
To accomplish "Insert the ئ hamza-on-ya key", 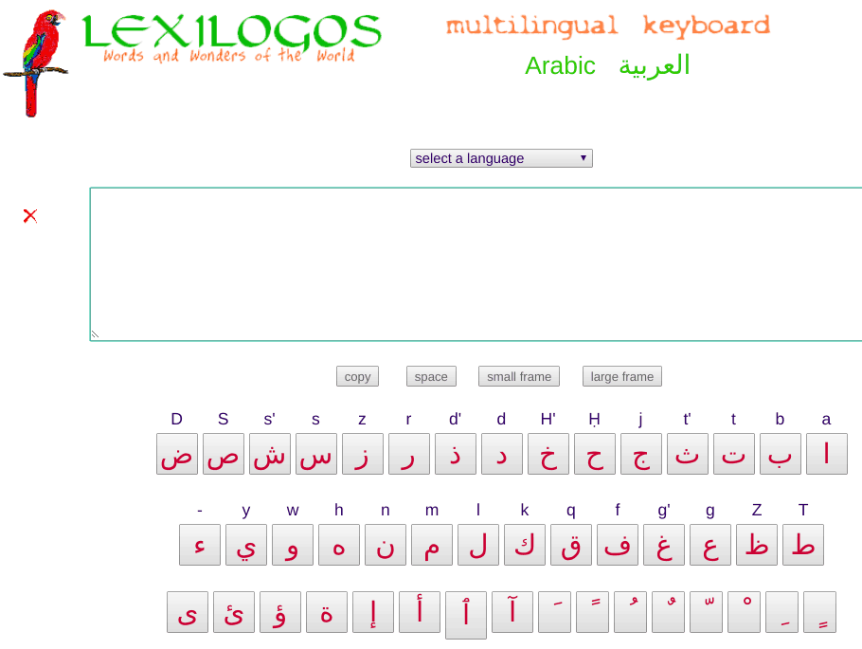I will coord(234,612).
